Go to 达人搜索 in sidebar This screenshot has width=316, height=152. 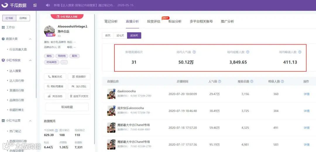click(15, 71)
